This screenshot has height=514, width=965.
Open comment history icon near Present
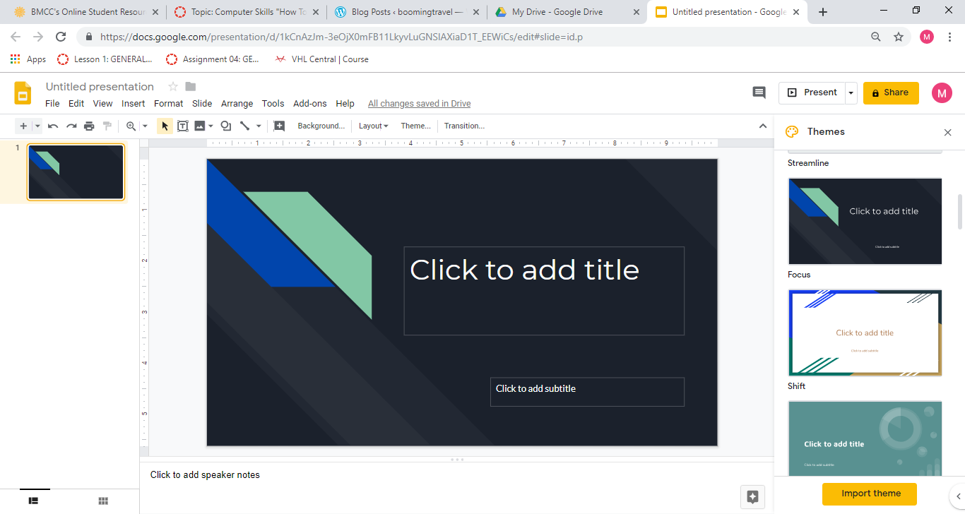coord(759,92)
